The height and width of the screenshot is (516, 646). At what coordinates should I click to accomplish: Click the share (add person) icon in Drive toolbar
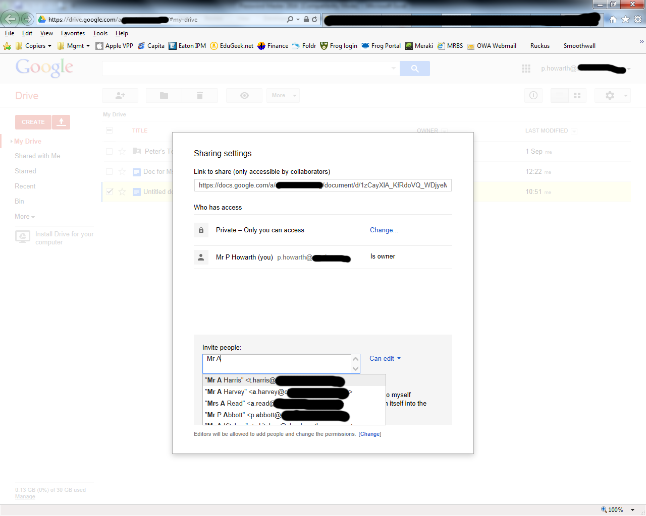(x=120, y=95)
